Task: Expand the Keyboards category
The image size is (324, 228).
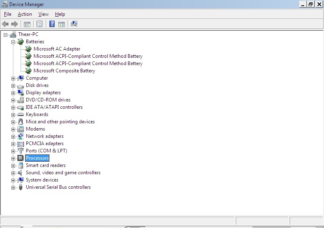Action: click(13, 115)
